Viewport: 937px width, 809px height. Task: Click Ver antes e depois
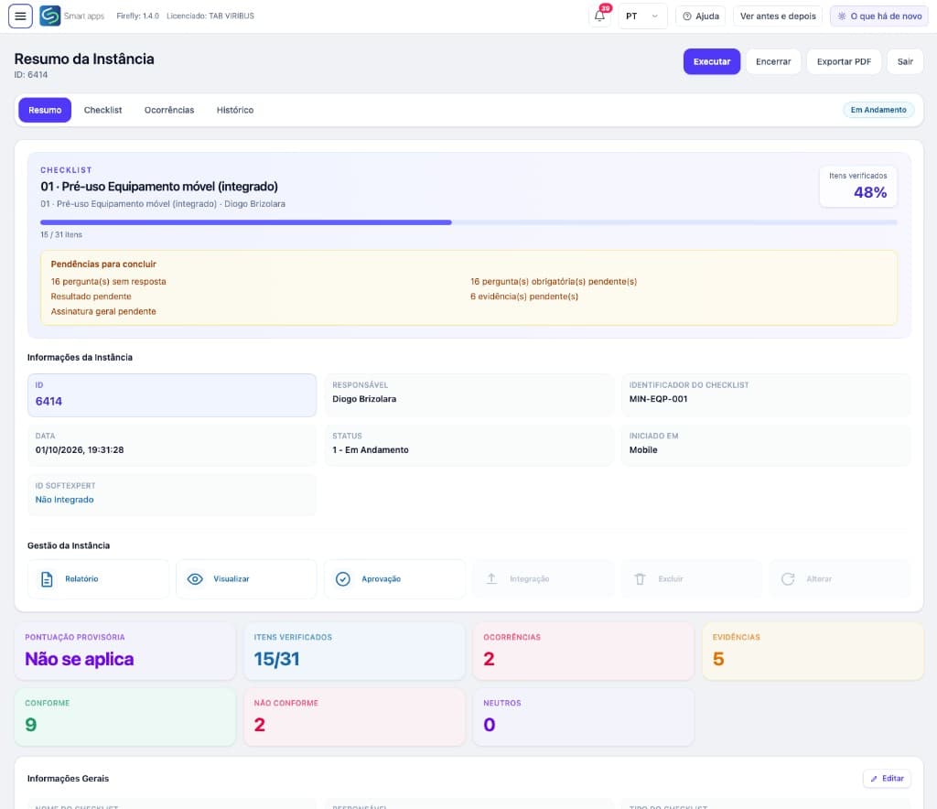point(778,16)
